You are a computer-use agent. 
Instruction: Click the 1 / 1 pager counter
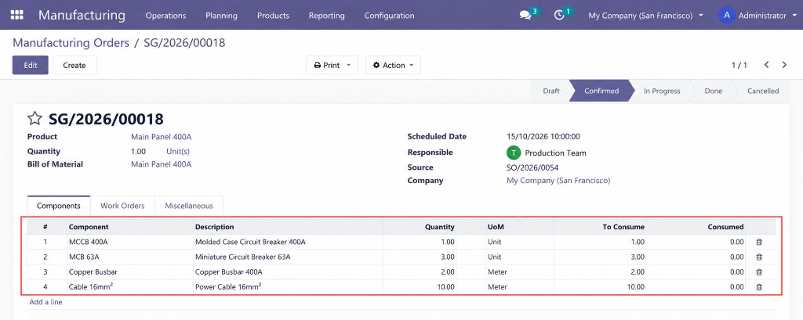(x=739, y=65)
